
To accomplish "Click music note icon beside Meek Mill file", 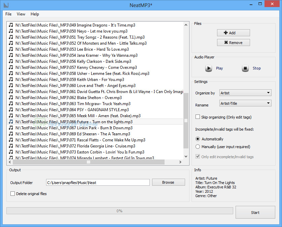I will [11, 116].
